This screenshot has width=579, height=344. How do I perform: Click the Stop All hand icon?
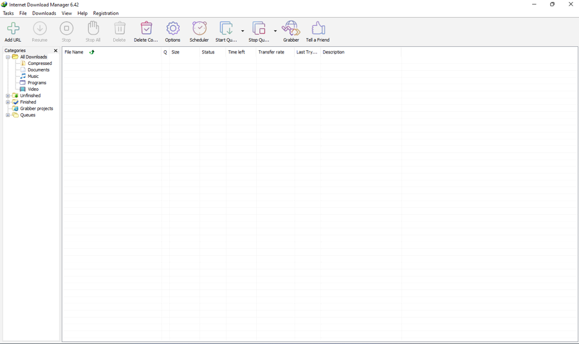pos(93,28)
